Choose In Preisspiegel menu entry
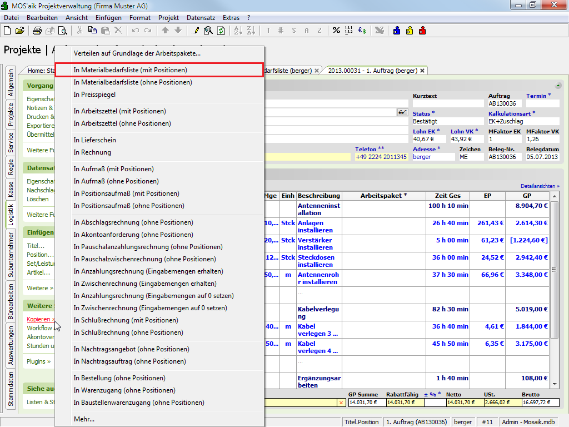 point(159,95)
